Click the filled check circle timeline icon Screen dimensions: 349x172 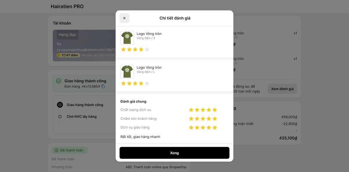click(60, 105)
